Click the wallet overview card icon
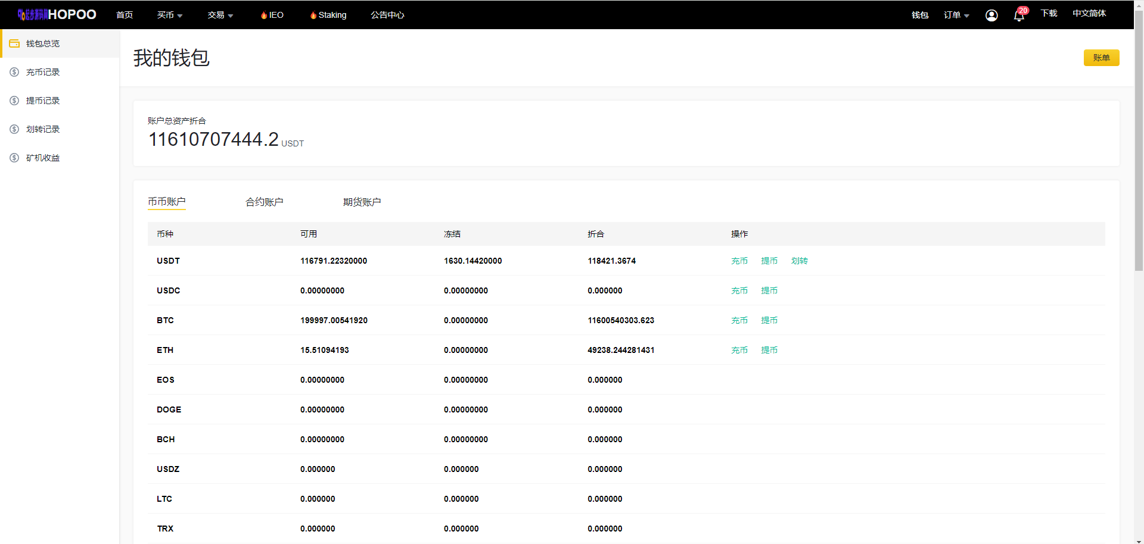 coord(14,43)
